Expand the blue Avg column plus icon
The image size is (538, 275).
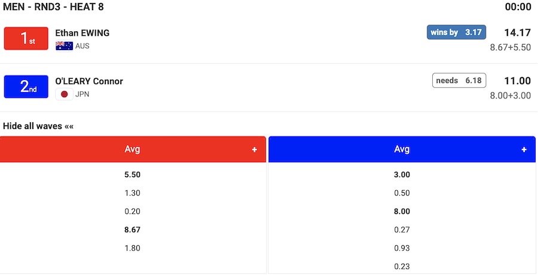click(x=524, y=150)
